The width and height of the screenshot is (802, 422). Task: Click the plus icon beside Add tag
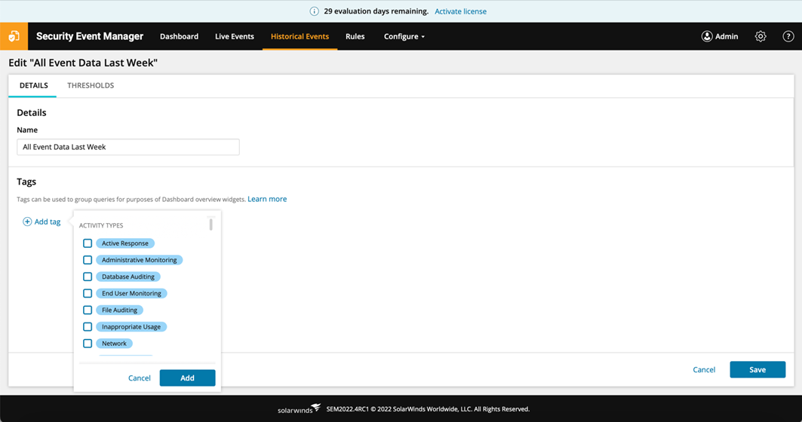click(27, 222)
